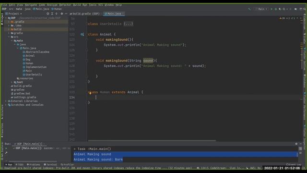Open the Event Log
The height and width of the screenshot is (173, 307).
click(x=293, y=164)
